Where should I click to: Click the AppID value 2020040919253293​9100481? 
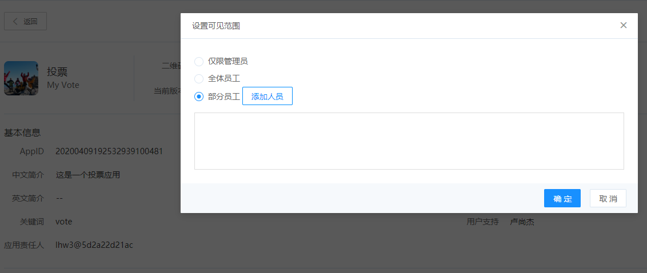(x=109, y=151)
